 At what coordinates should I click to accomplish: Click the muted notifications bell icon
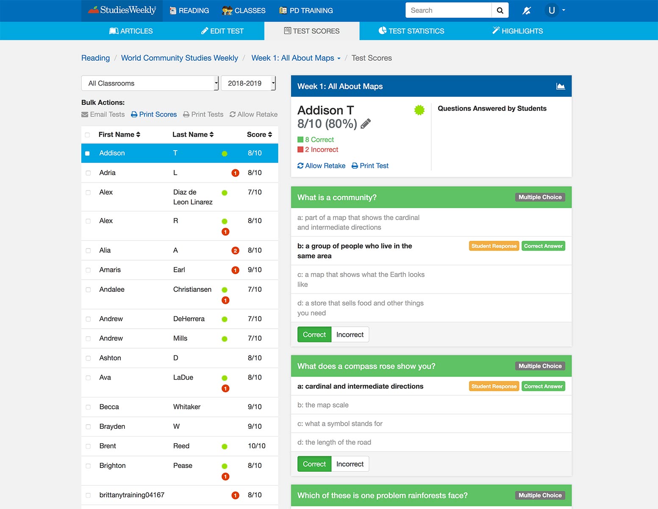pos(527,11)
